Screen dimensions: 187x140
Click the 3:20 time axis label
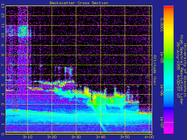52,137
